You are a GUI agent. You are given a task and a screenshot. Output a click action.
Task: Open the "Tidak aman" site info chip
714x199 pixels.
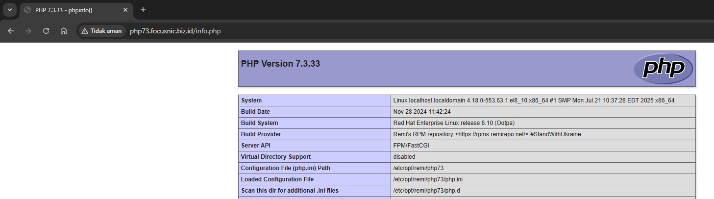[101, 31]
